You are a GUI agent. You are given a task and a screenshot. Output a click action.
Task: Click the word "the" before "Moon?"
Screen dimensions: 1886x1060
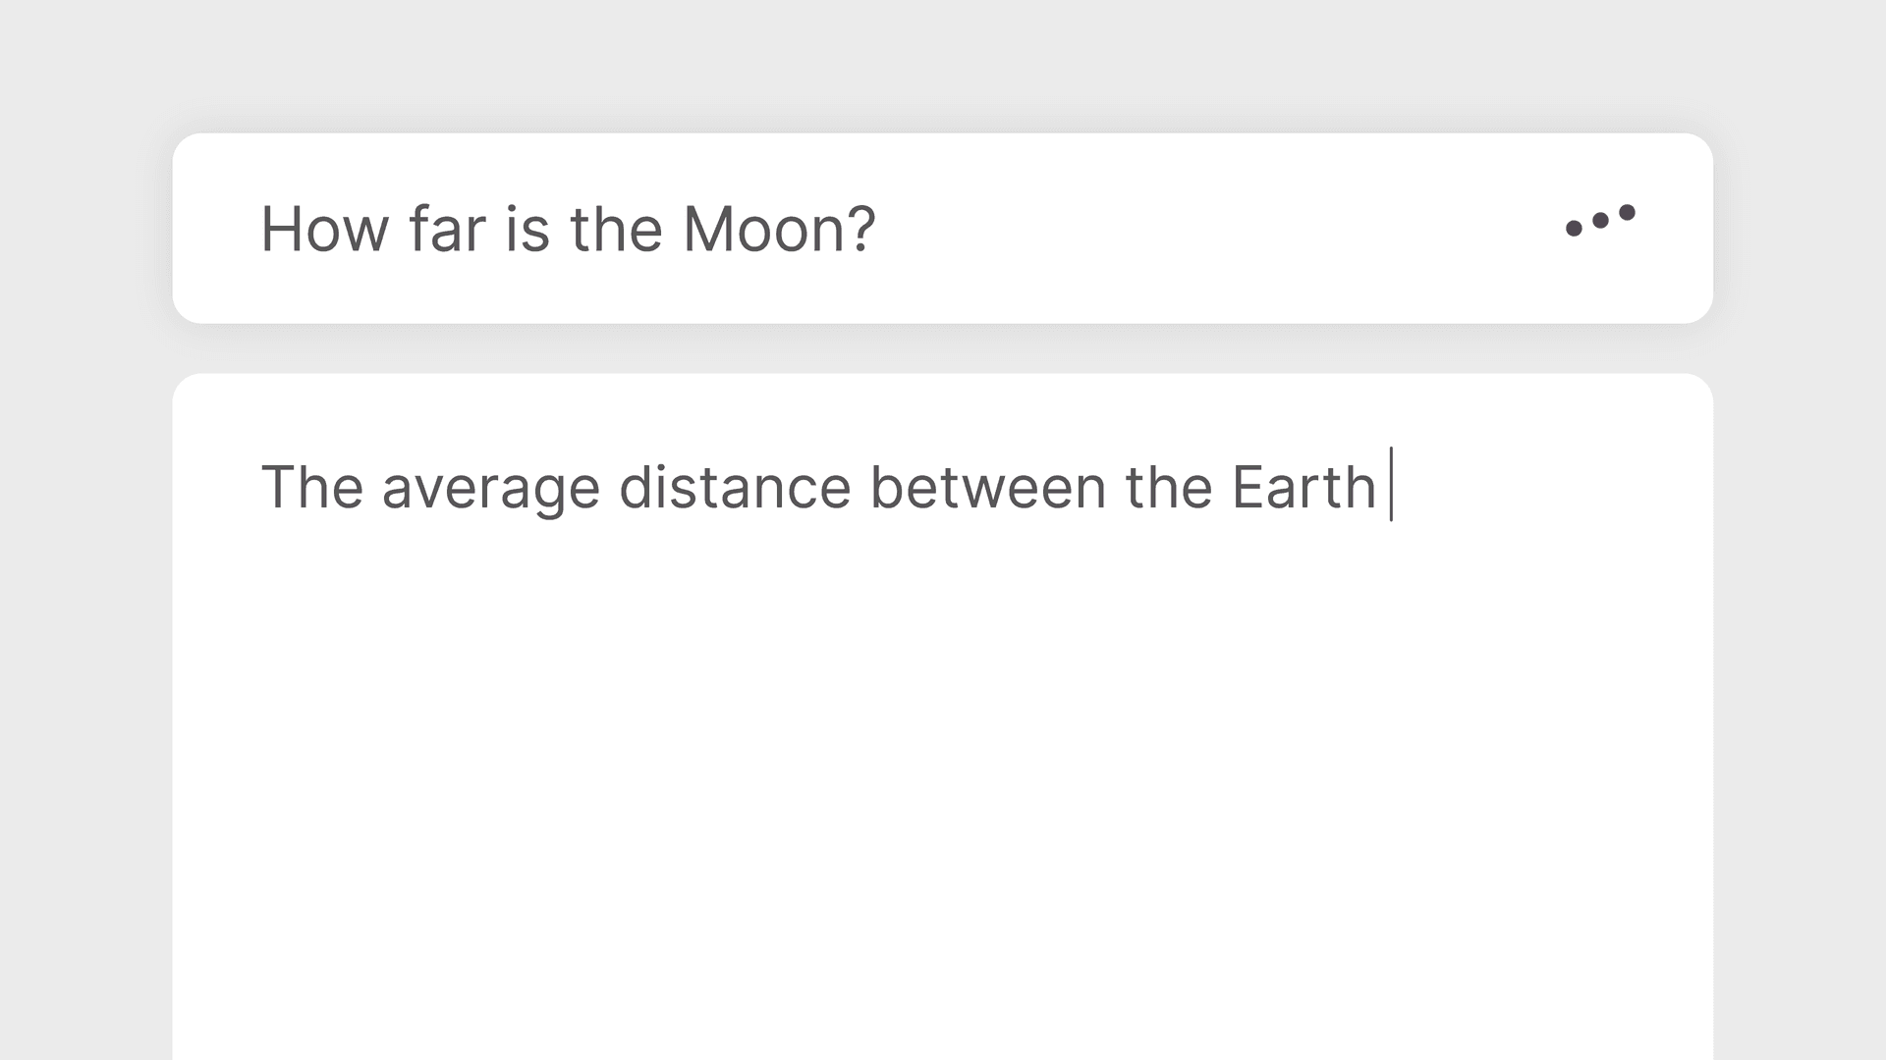coord(616,230)
